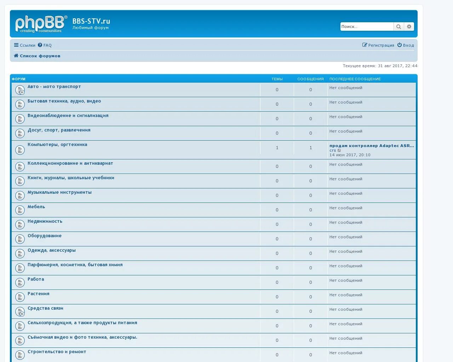Open Музыкальные инструменты forum
The width and height of the screenshot is (453, 362).
click(x=59, y=192)
